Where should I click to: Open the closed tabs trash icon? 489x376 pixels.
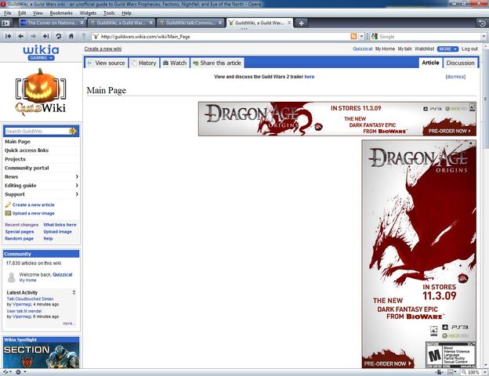point(482,23)
